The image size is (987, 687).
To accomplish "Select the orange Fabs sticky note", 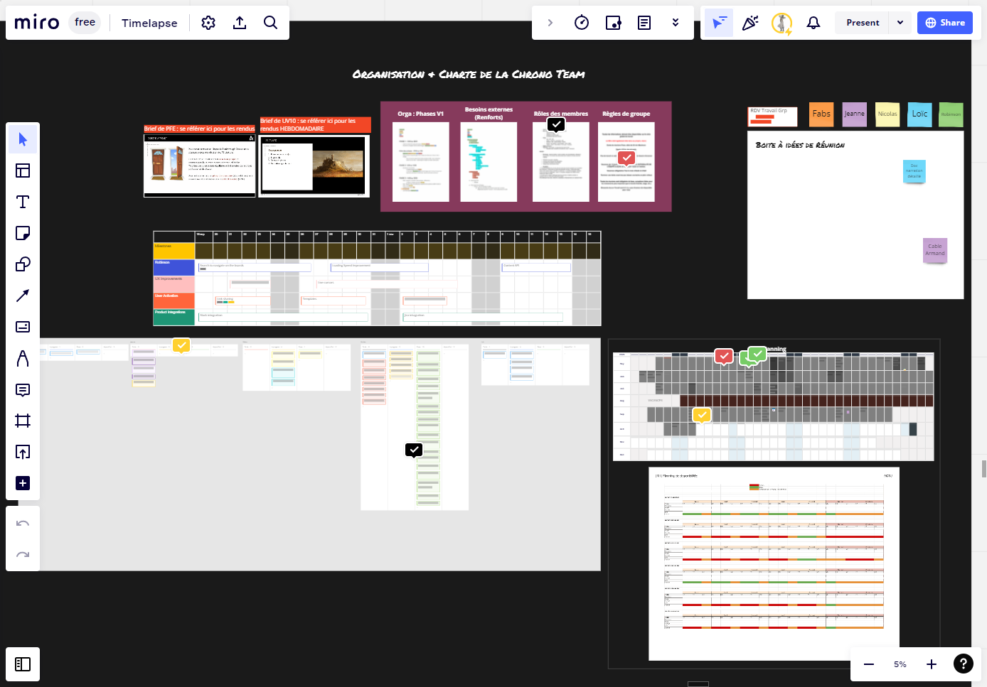I will [821, 114].
